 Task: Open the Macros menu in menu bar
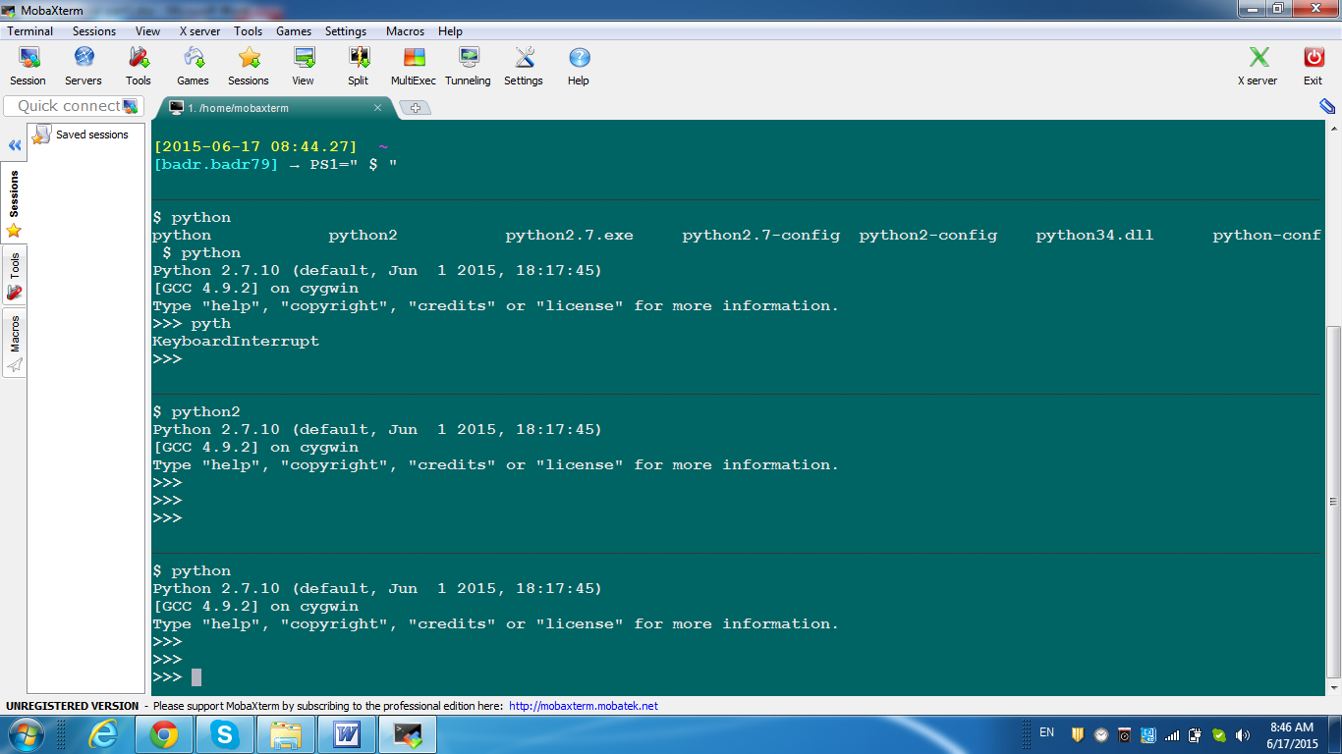click(405, 31)
